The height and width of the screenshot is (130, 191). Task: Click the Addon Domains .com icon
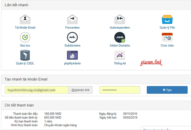coord(120,37)
